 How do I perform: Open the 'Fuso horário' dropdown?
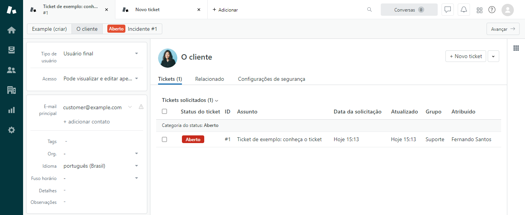pyautogui.click(x=101, y=178)
